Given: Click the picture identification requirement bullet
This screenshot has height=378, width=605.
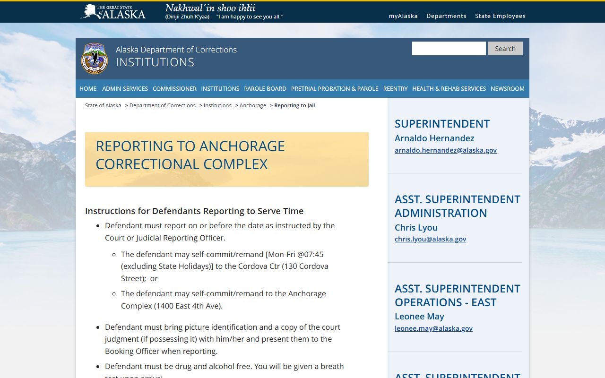Looking at the screenshot, I should pos(223,339).
